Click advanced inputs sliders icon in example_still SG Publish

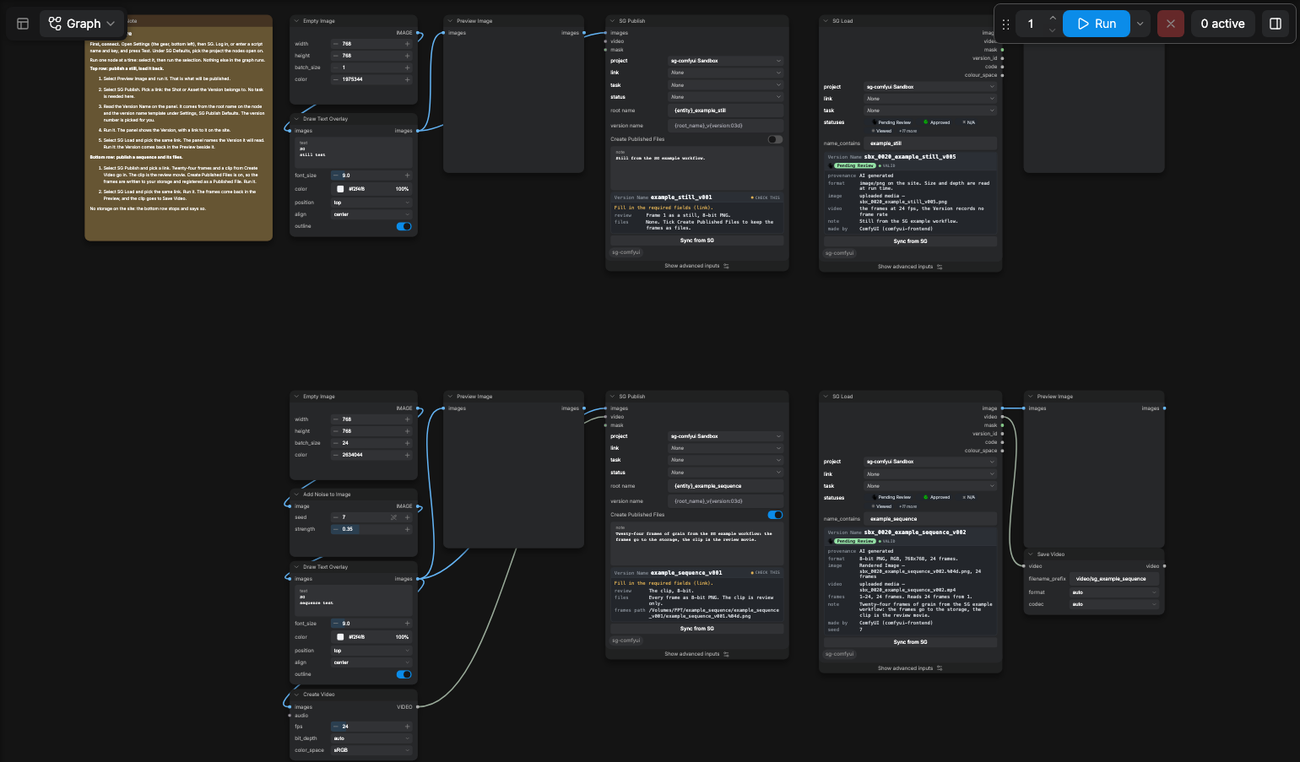pyautogui.click(x=726, y=266)
